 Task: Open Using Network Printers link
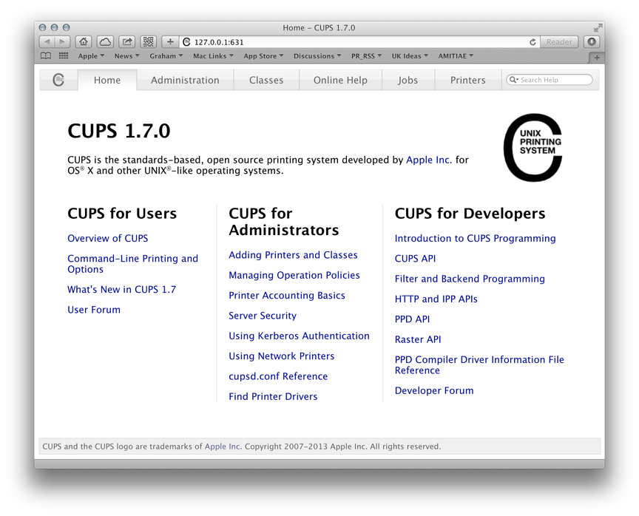pos(282,356)
